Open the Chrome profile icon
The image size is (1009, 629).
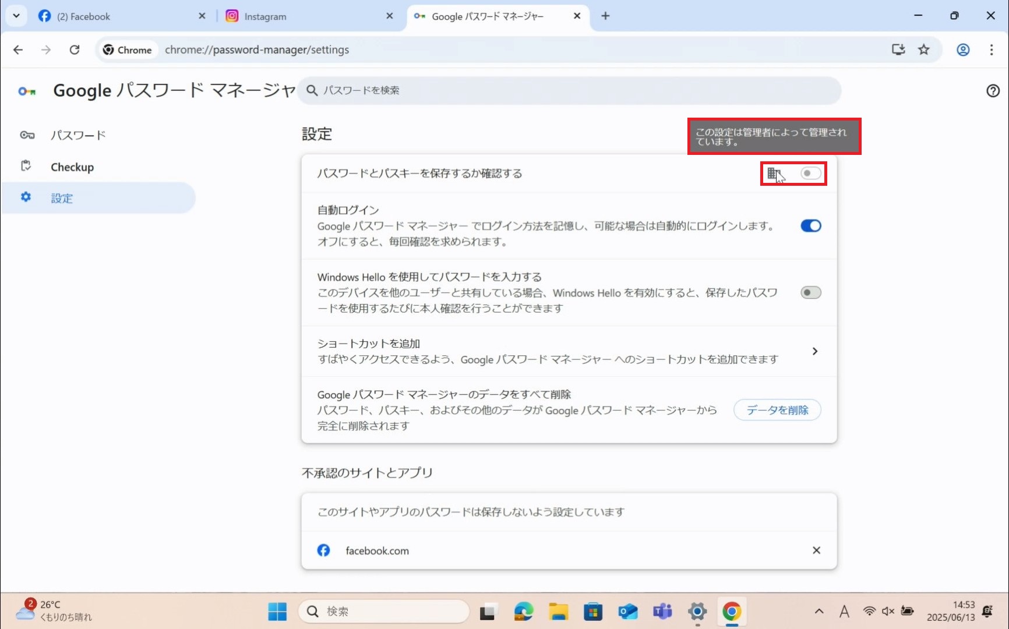pyautogui.click(x=963, y=50)
